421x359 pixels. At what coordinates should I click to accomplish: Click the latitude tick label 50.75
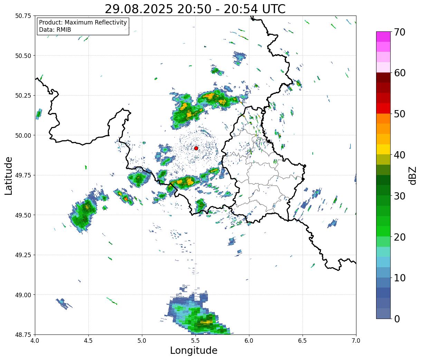[x=23, y=16]
